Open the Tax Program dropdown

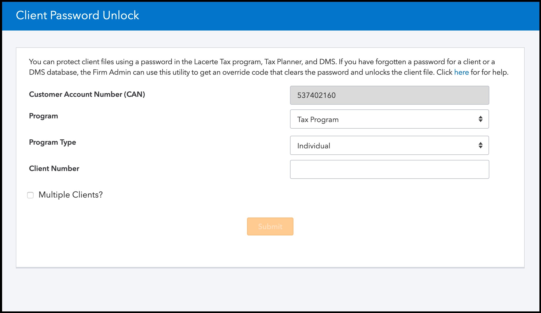coord(389,119)
